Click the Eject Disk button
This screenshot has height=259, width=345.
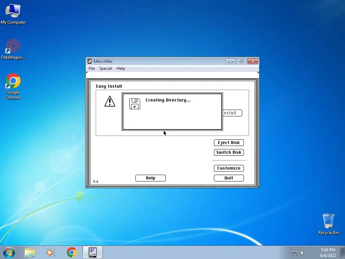[x=229, y=143]
